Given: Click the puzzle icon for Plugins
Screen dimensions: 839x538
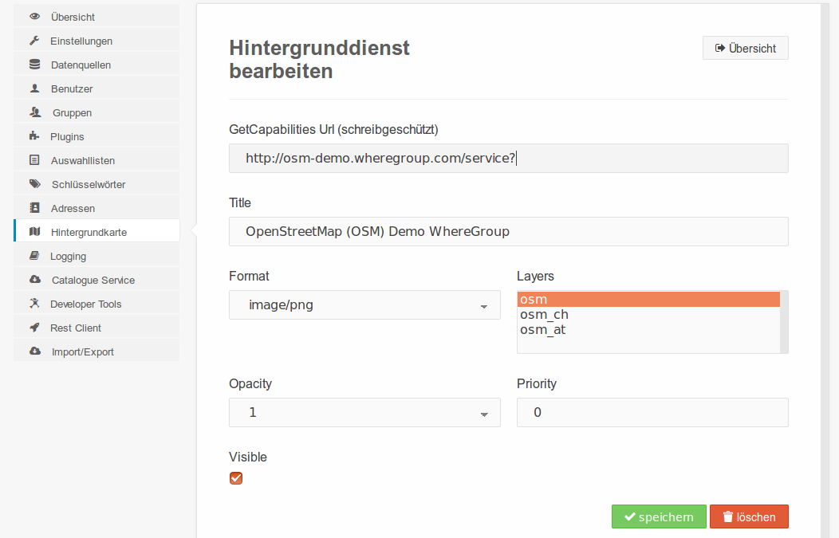Looking at the screenshot, I should point(34,135).
